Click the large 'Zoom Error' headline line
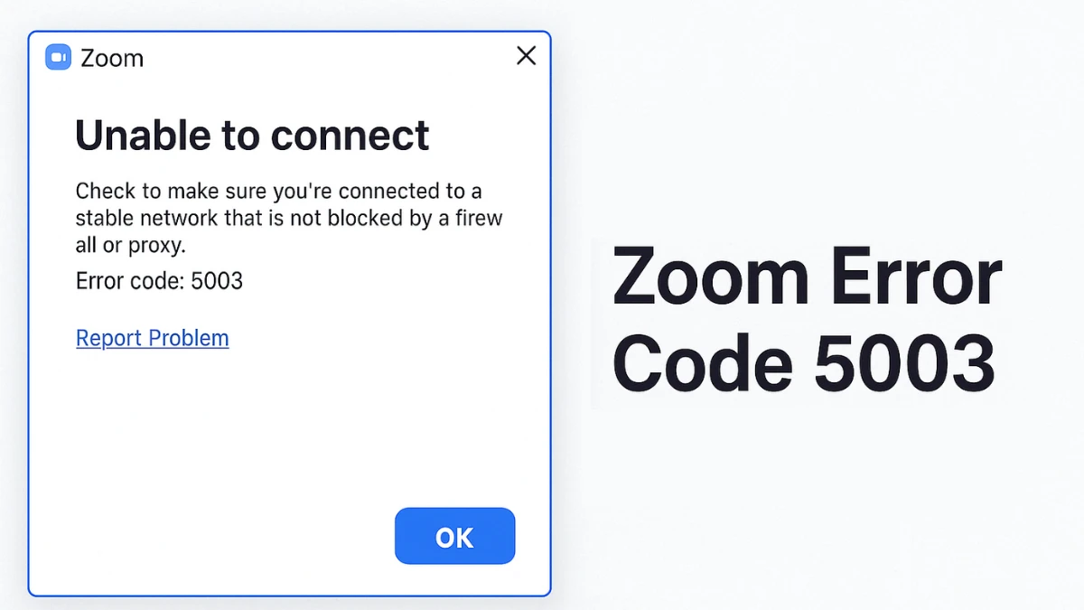Image resolution: width=1084 pixels, height=610 pixels. [x=807, y=277]
